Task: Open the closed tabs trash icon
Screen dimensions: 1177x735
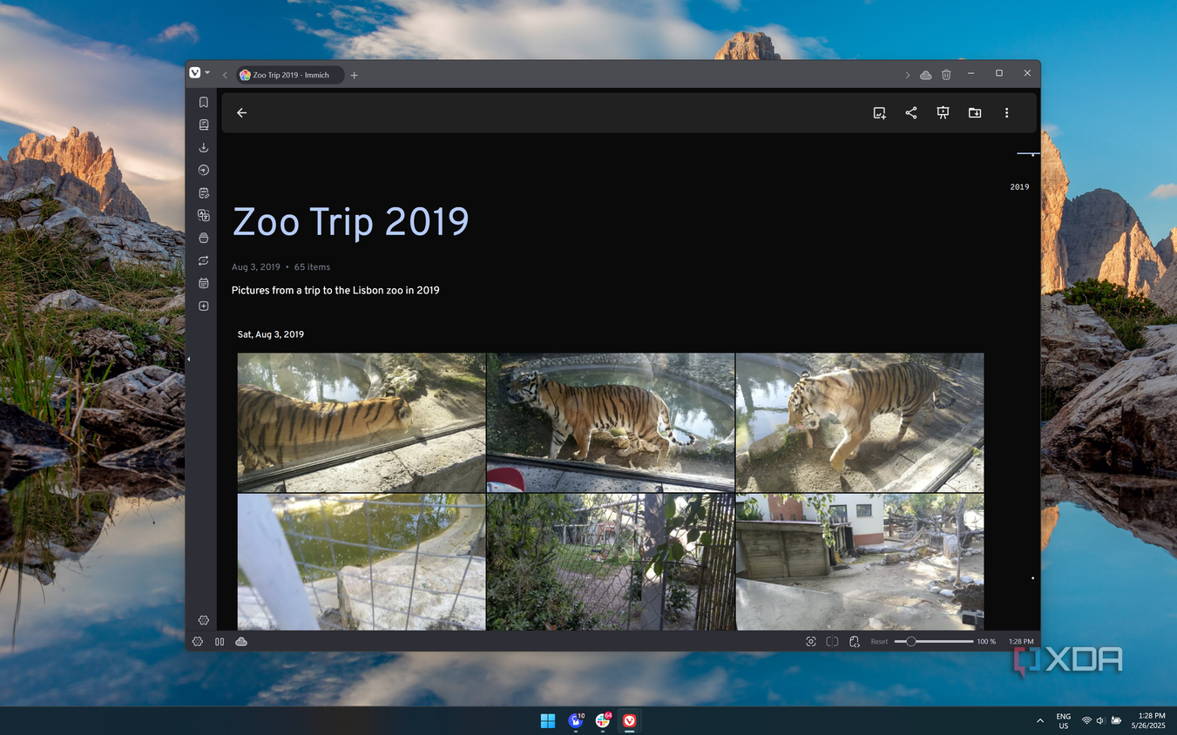Action: point(946,75)
